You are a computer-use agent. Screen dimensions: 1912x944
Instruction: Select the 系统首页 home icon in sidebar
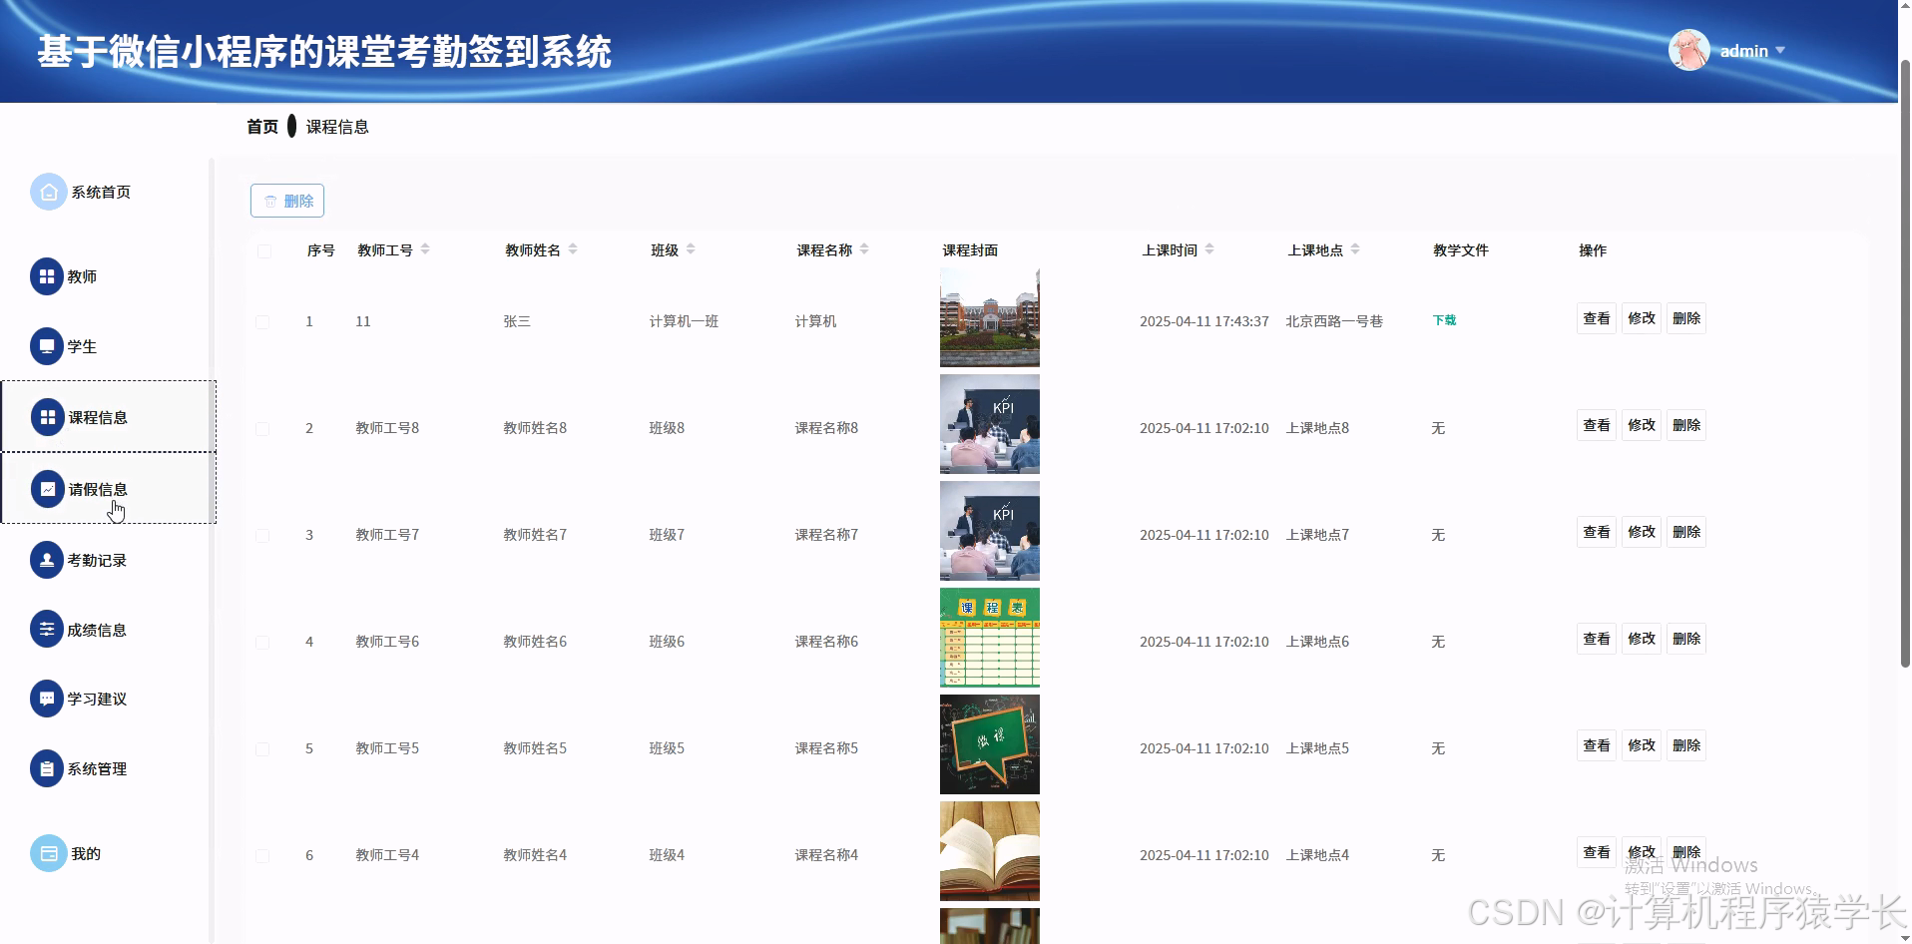[x=47, y=191]
